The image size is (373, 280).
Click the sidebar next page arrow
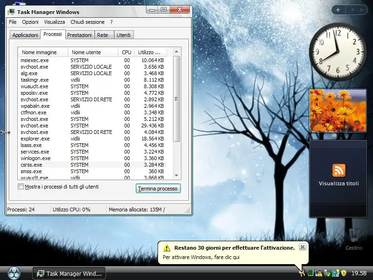pyautogui.click(x=362, y=10)
